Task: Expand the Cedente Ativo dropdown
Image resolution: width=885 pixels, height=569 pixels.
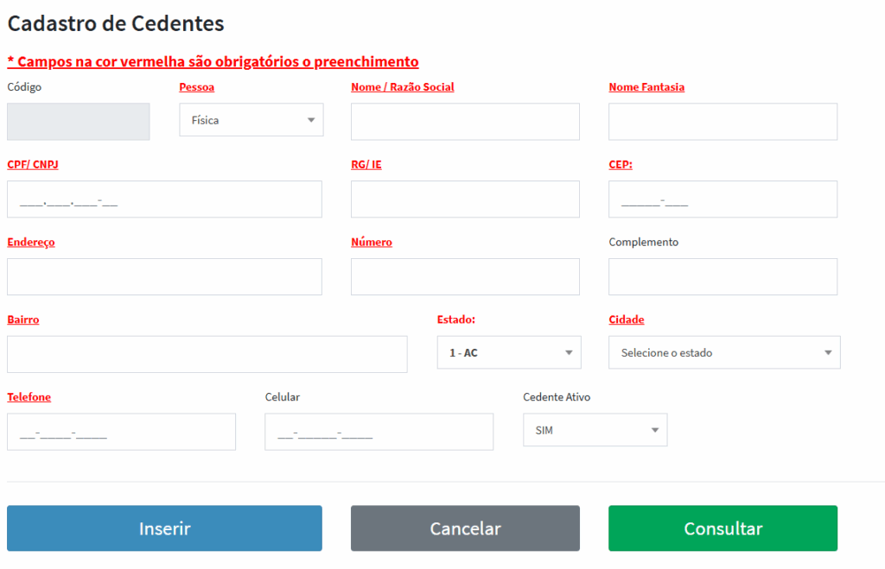Action: coord(595,430)
